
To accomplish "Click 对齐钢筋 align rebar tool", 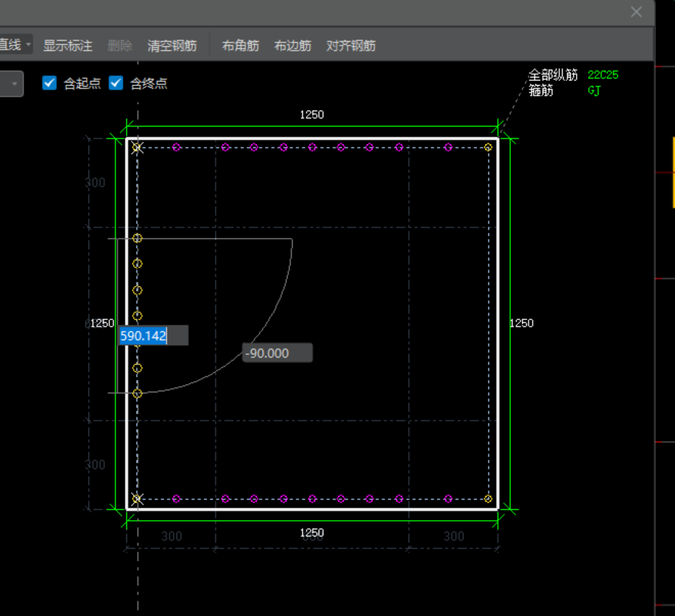I will [x=351, y=46].
